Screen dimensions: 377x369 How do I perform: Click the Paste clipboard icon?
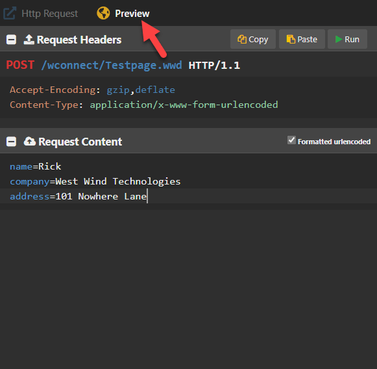click(x=291, y=39)
